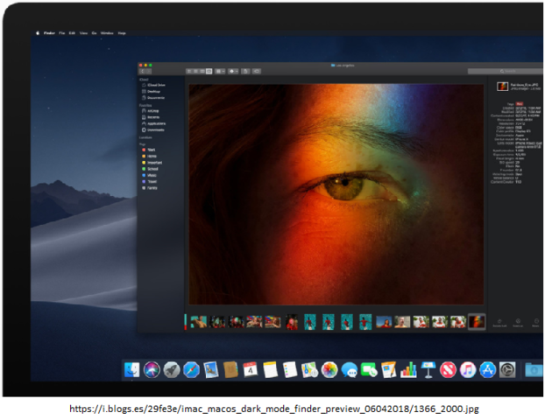Click the Red tag in the info panel

(520, 104)
